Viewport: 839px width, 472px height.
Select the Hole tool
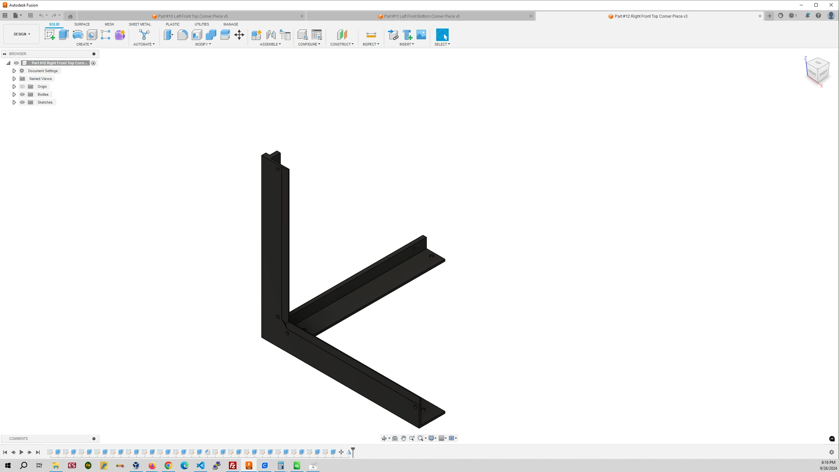pos(92,35)
